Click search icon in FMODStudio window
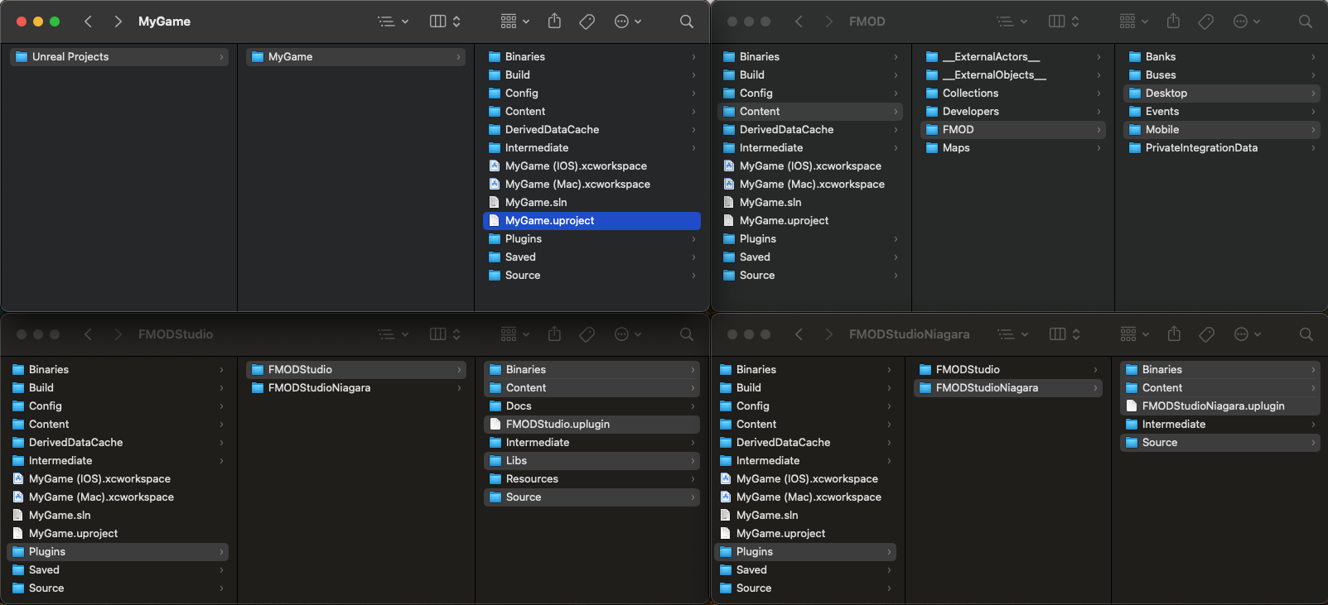This screenshot has width=1328, height=605. coord(687,334)
